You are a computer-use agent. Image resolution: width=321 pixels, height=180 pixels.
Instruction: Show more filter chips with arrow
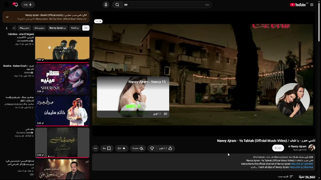7,28
